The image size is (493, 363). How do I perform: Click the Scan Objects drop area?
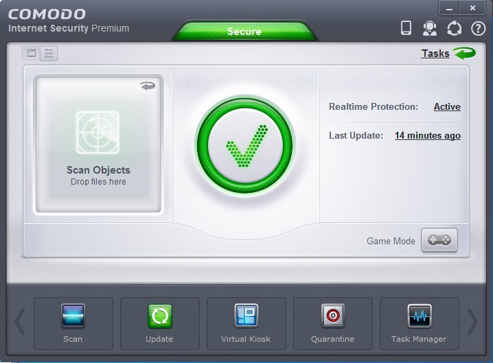pos(98,145)
